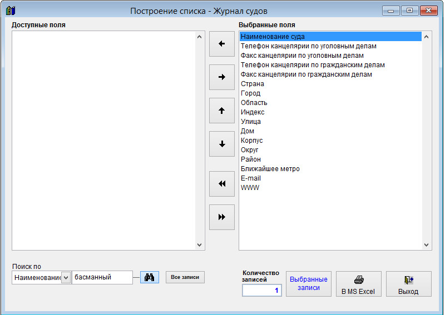
Task: Export list with В MS Excel button
Action: coord(358,284)
